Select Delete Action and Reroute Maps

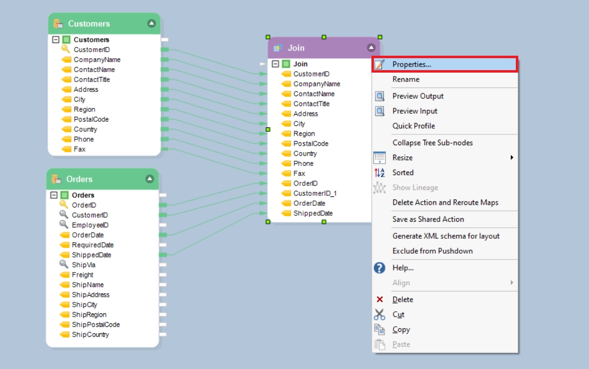click(445, 202)
